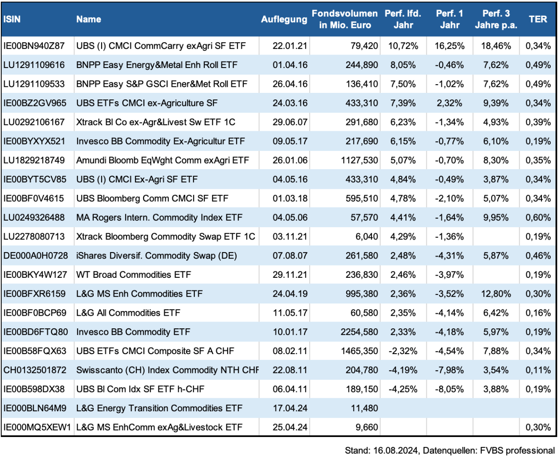
Task: Select L&G Energy Transition Commodities ETF name
Action: coord(159,409)
